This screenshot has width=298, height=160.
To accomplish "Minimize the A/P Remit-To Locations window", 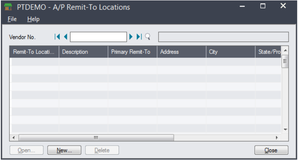I will click(x=242, y=7).
